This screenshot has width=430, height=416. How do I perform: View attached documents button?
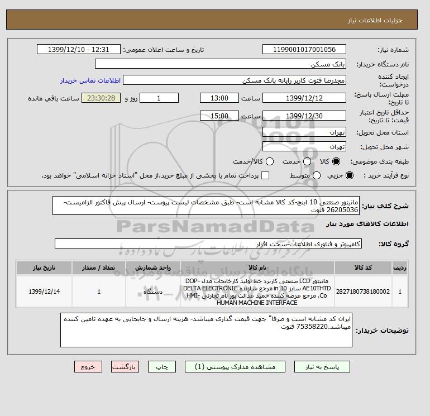click(x=235, y=367)
